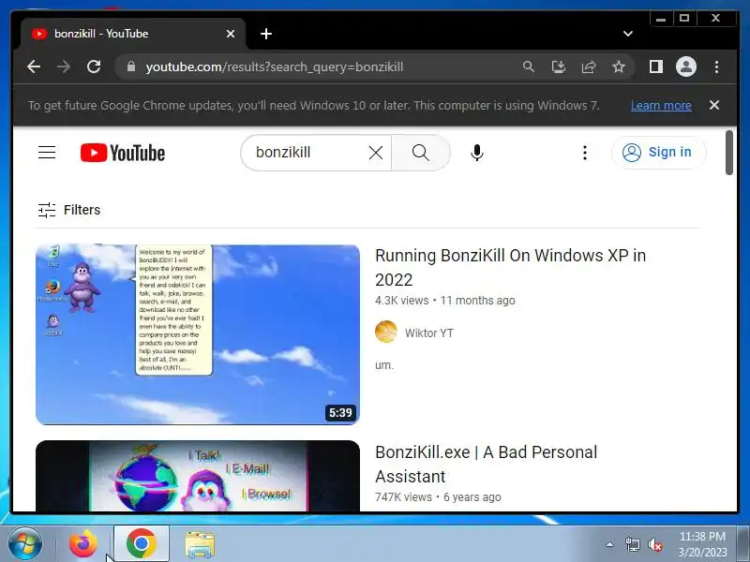750x562 pixels.
Task: Click the 'um.' video description text
Action: click(384, 365)
